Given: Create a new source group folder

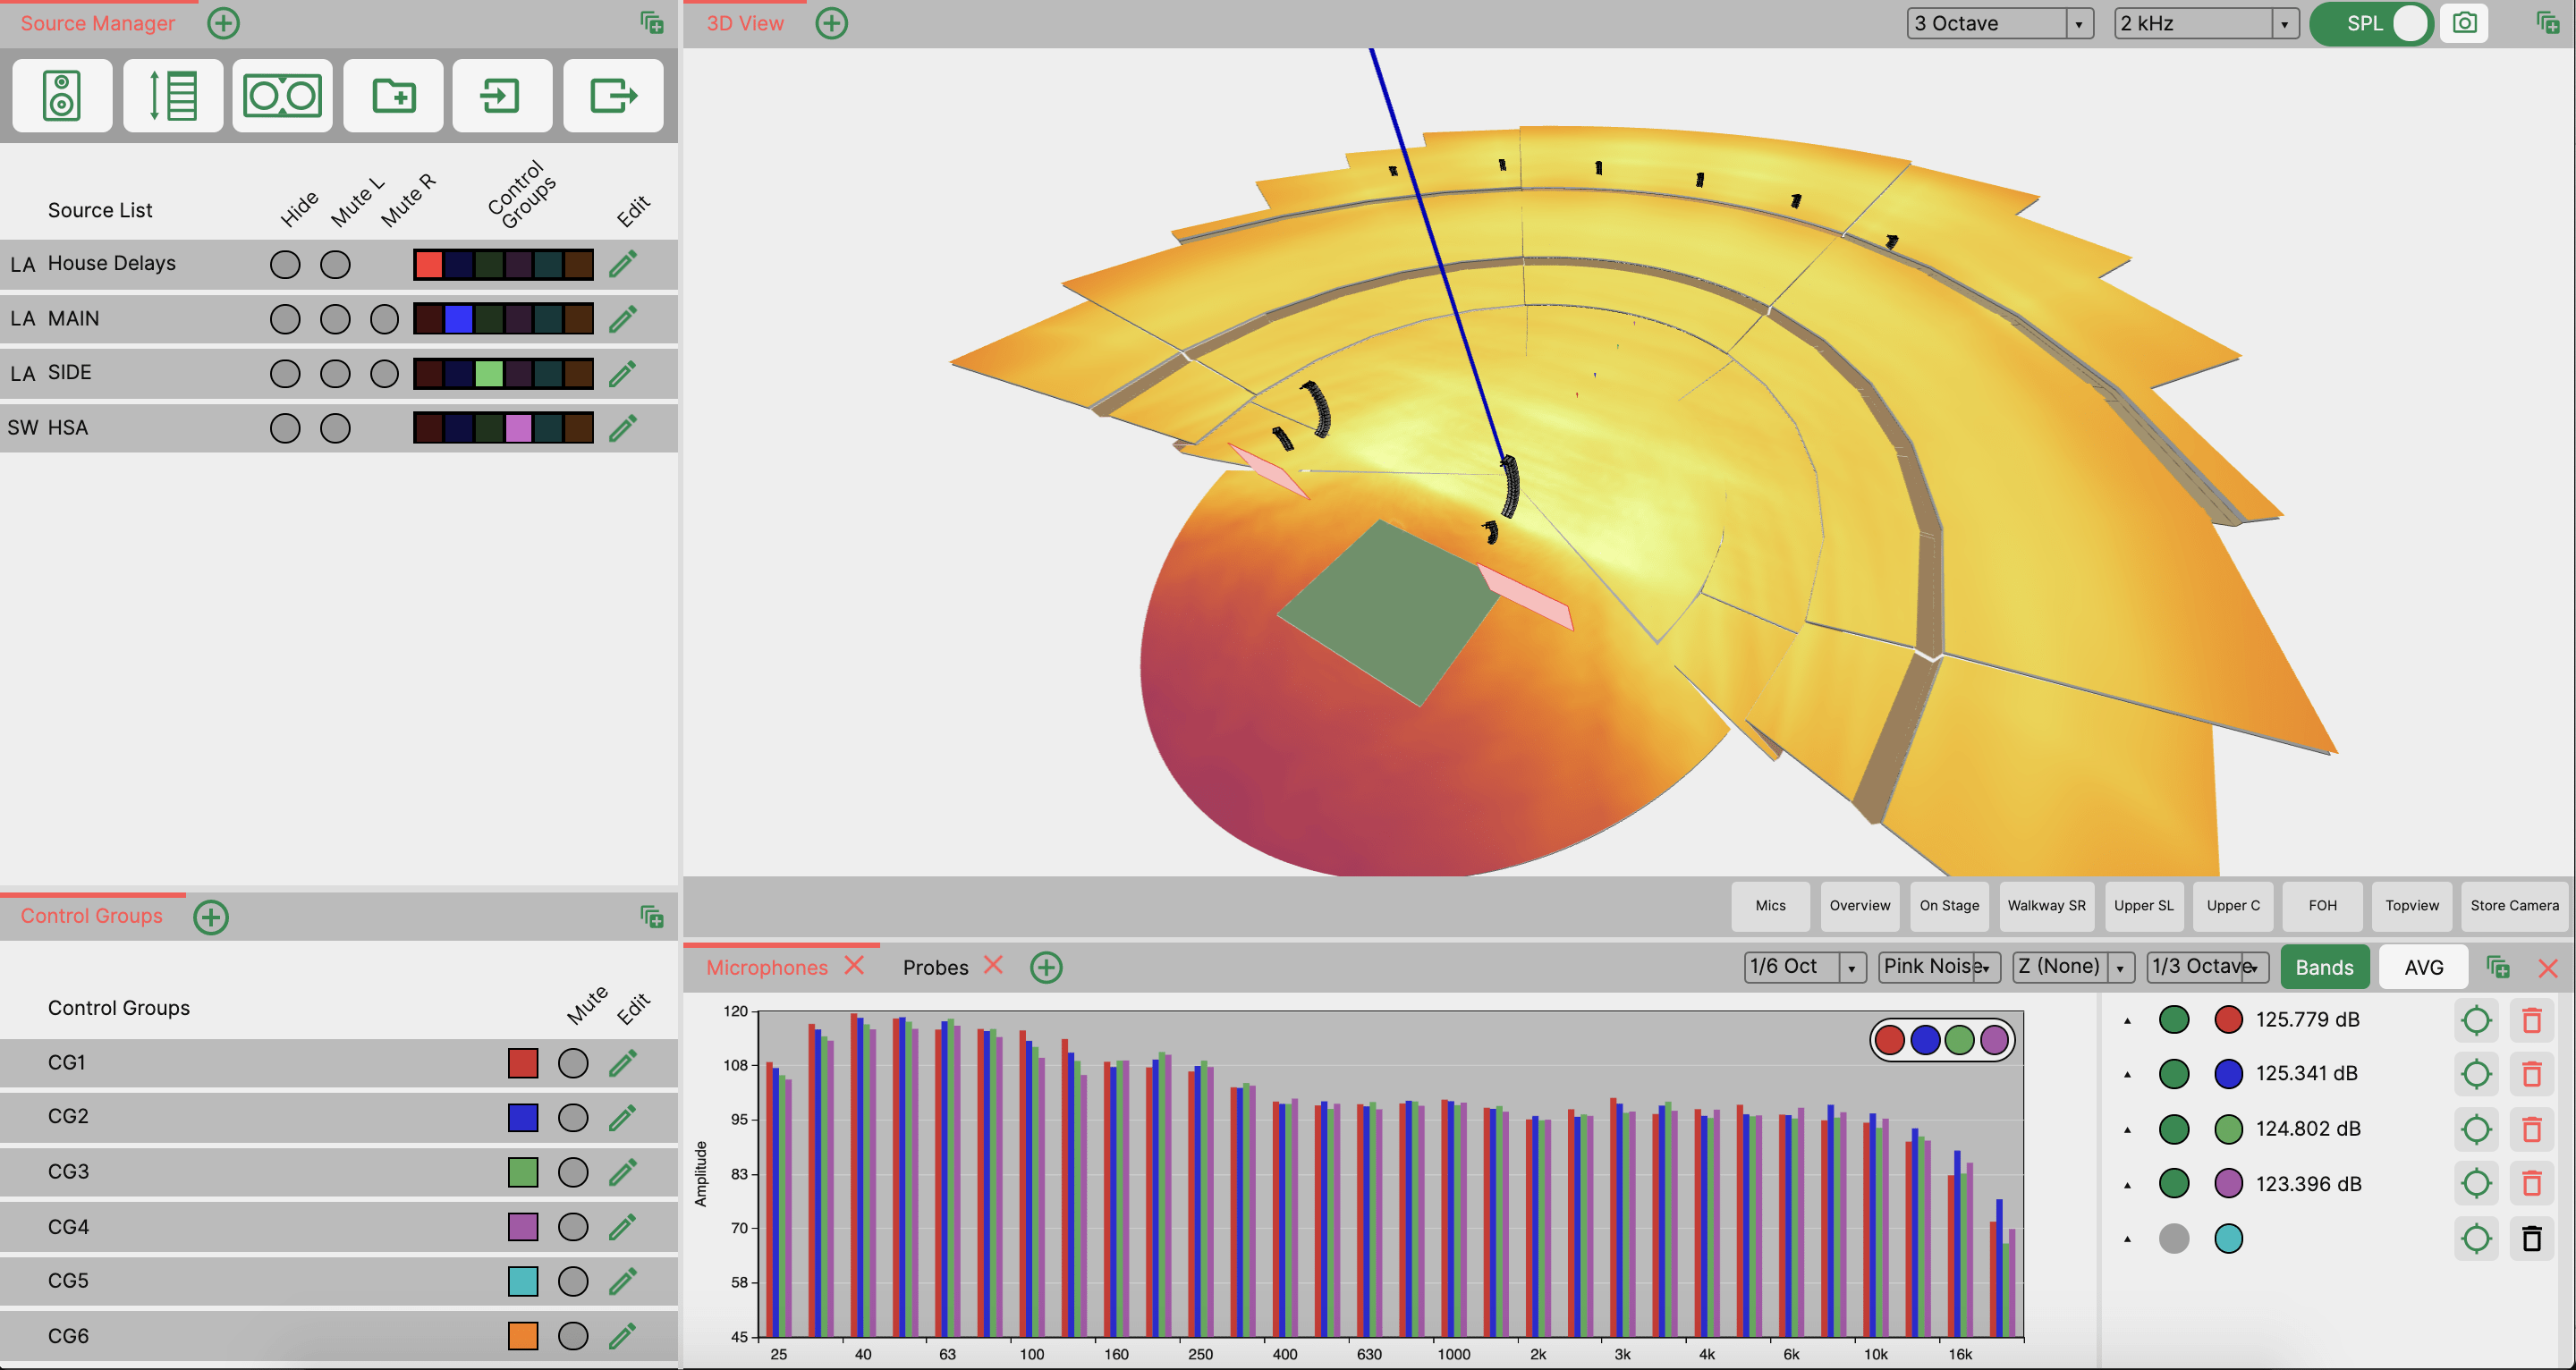Looking at the screenshot, I should point(392,95).
